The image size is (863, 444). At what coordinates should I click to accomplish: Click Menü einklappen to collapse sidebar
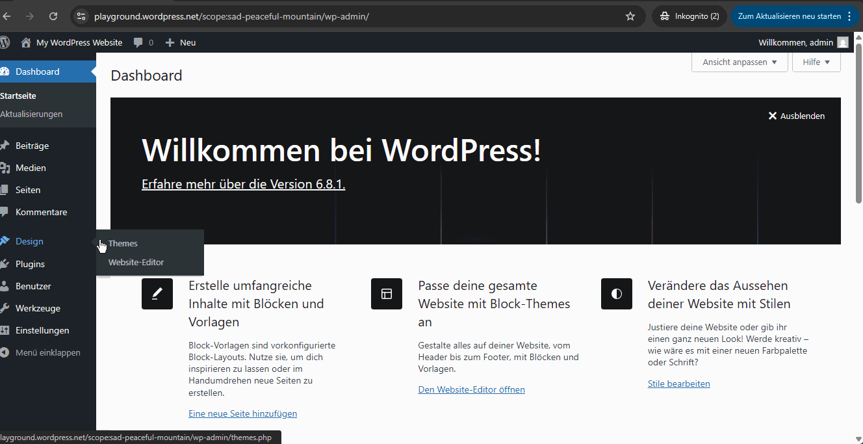[x=48, y=352]
